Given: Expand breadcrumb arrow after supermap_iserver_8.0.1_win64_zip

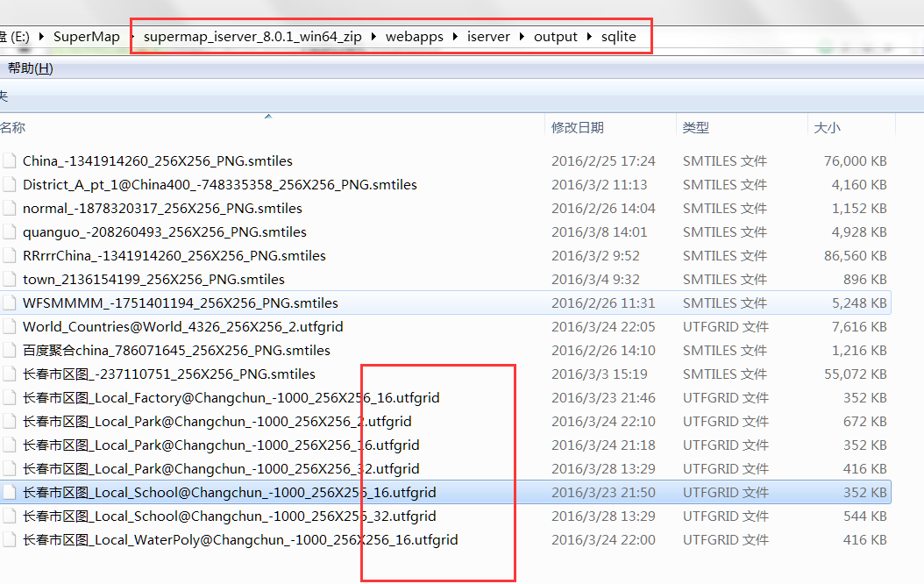Looking at the screenshot, I should [x=373, y=37].
